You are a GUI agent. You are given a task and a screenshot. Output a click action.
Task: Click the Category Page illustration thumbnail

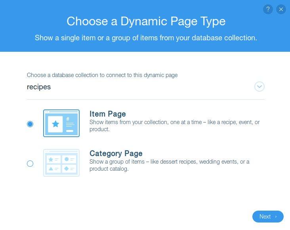click(61, 163)
